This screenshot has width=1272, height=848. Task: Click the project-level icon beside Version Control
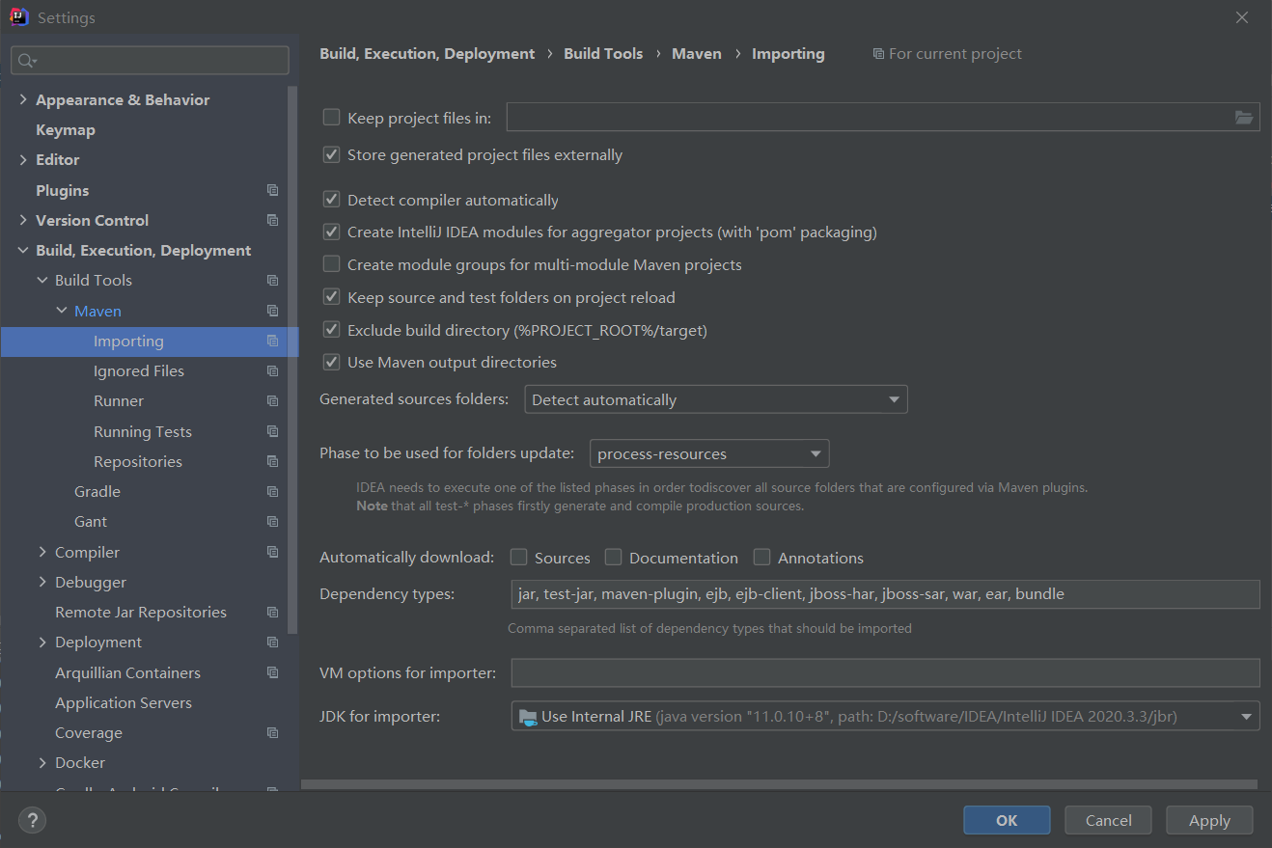[273, 220]
